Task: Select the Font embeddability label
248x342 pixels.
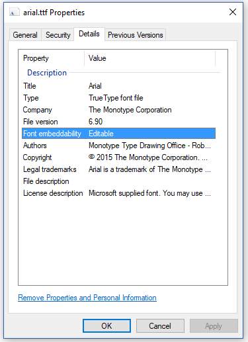Action: click(x=52, y=134)
